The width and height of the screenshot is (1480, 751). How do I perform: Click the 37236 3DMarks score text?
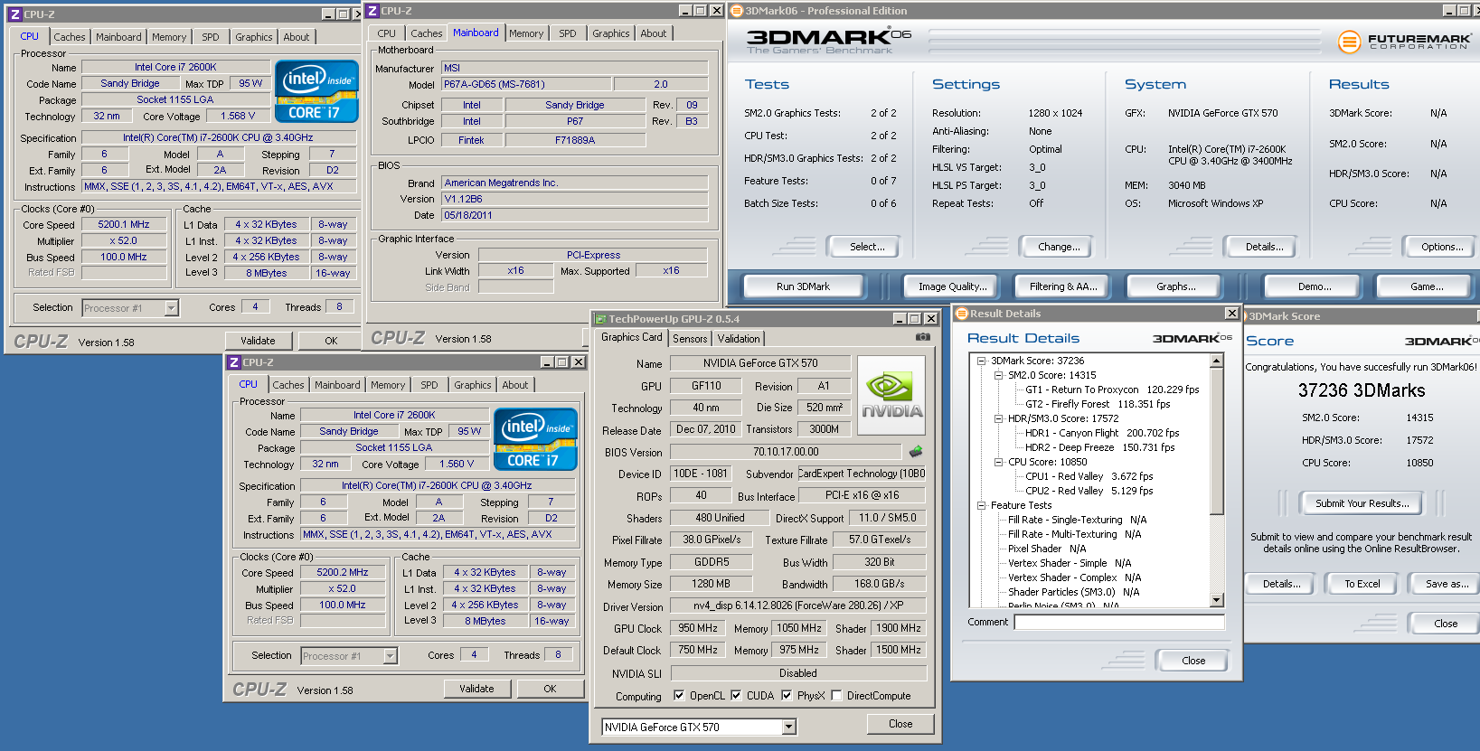pos(1362,390)
